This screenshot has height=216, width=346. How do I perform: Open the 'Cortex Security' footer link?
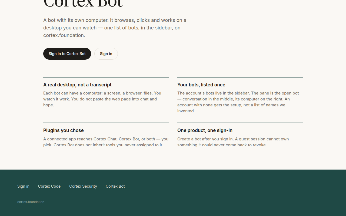(x=83, y=186)
